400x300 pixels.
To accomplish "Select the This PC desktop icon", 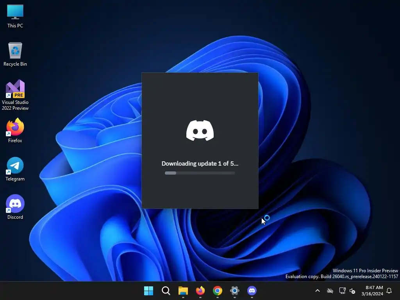I will tap(15, 16).
